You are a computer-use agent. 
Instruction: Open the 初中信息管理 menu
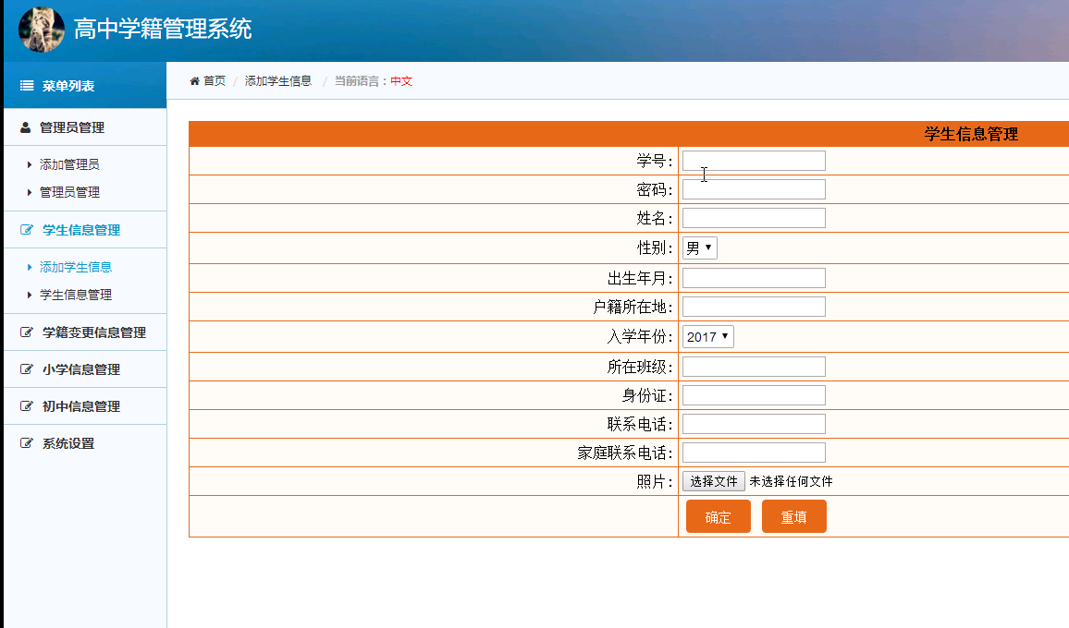pyautogui.click(x=85, y=406)
